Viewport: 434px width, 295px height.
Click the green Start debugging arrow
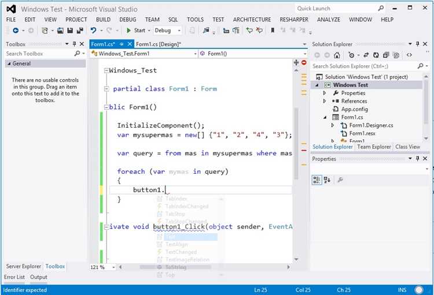pyautogui.click(x=128, y=31)
